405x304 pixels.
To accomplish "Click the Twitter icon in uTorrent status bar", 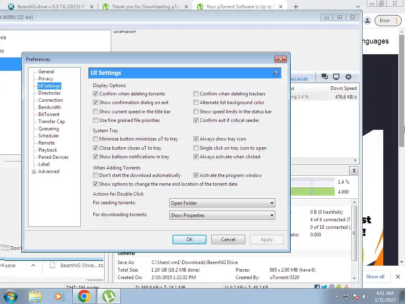I will point(324,287).
